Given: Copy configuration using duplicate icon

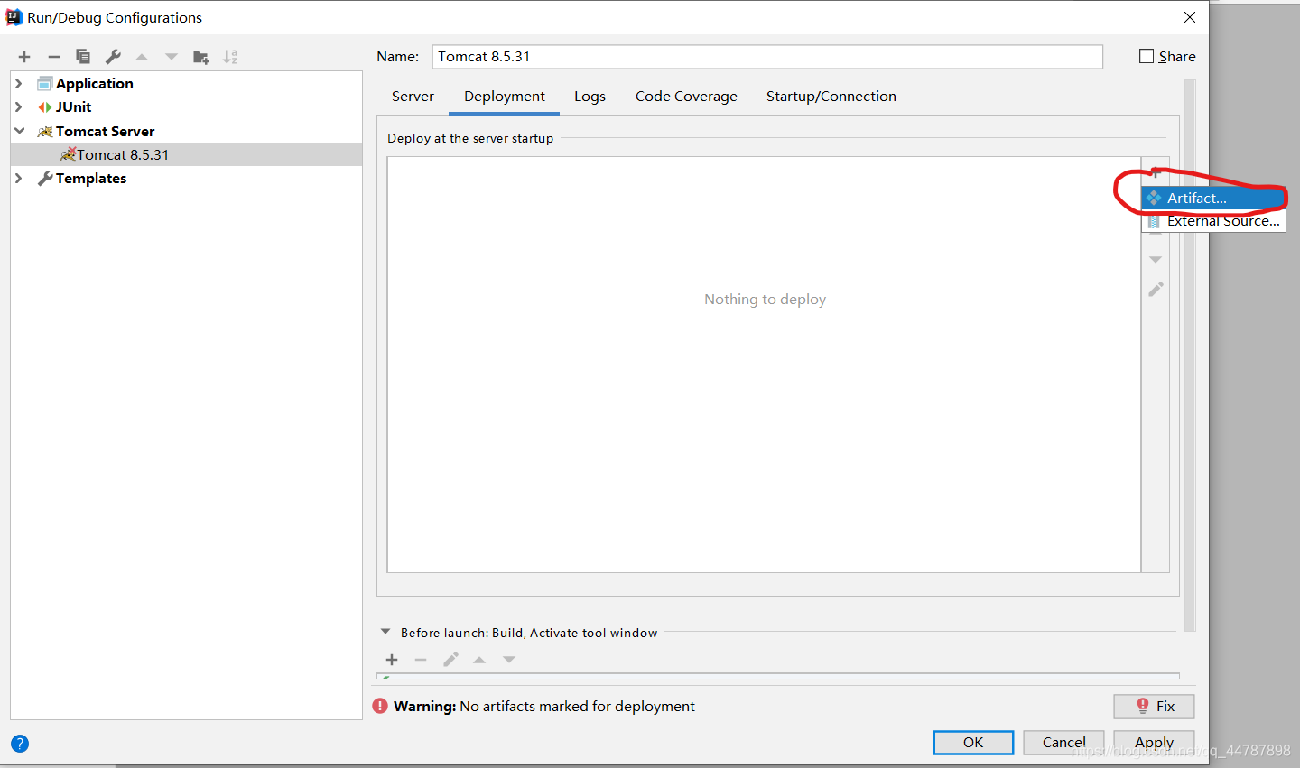Looking at the screenshot, I should point(83,57).
